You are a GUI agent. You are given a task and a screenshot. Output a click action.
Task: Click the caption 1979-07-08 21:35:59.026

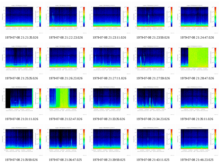click(21, 160)
